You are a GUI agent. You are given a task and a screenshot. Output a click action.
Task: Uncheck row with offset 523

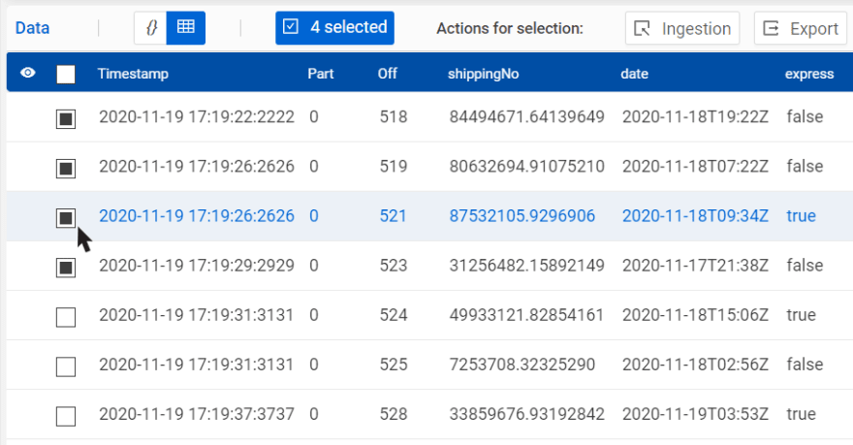click(x=66, y=268)
